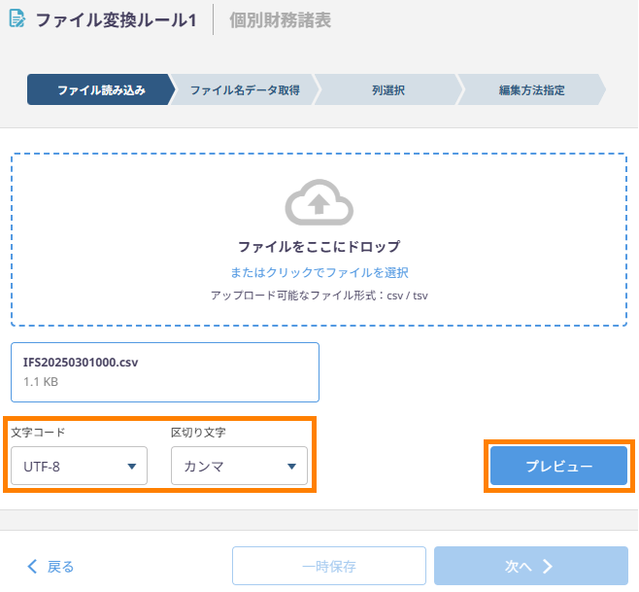The height and width of the screenshot is (592, 639).
Task: Click the 個別財務諸表 heading text
Action: click(x=280, y=20)
